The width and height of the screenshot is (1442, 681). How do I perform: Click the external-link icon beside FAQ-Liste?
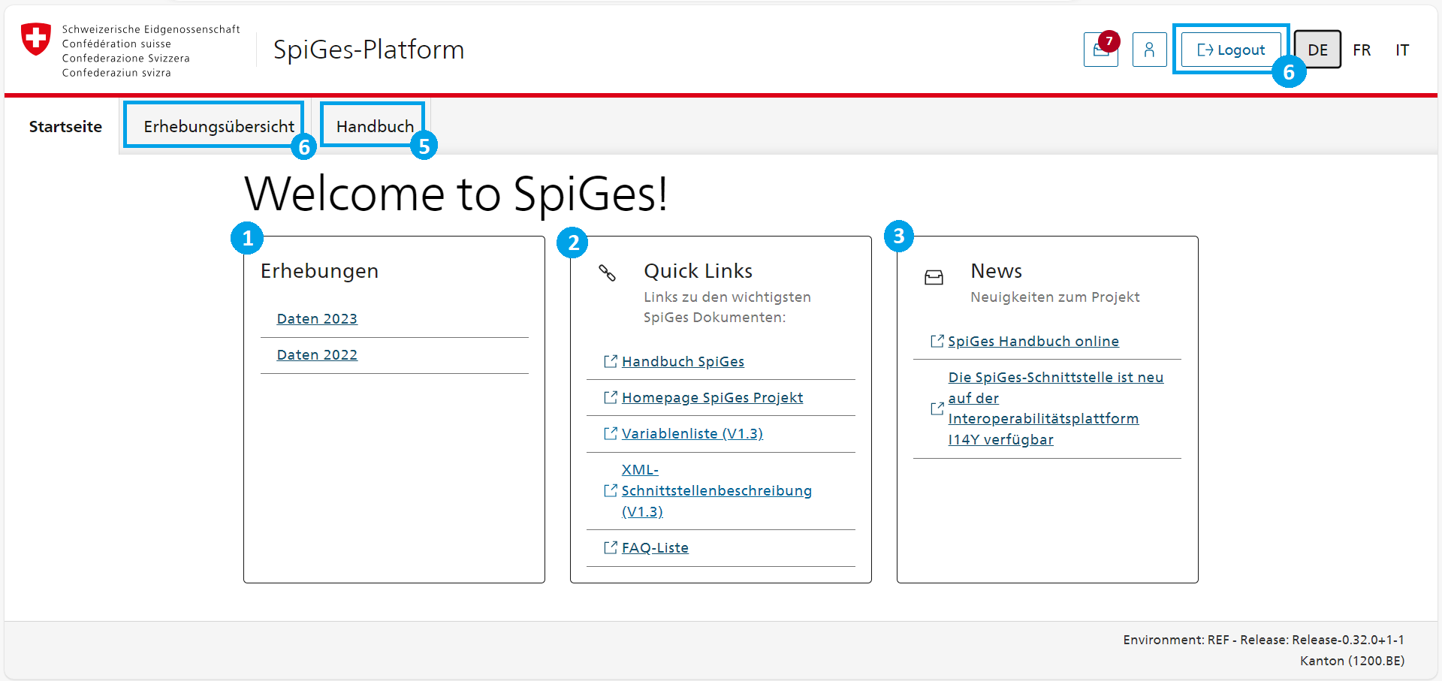coord(611,547)
